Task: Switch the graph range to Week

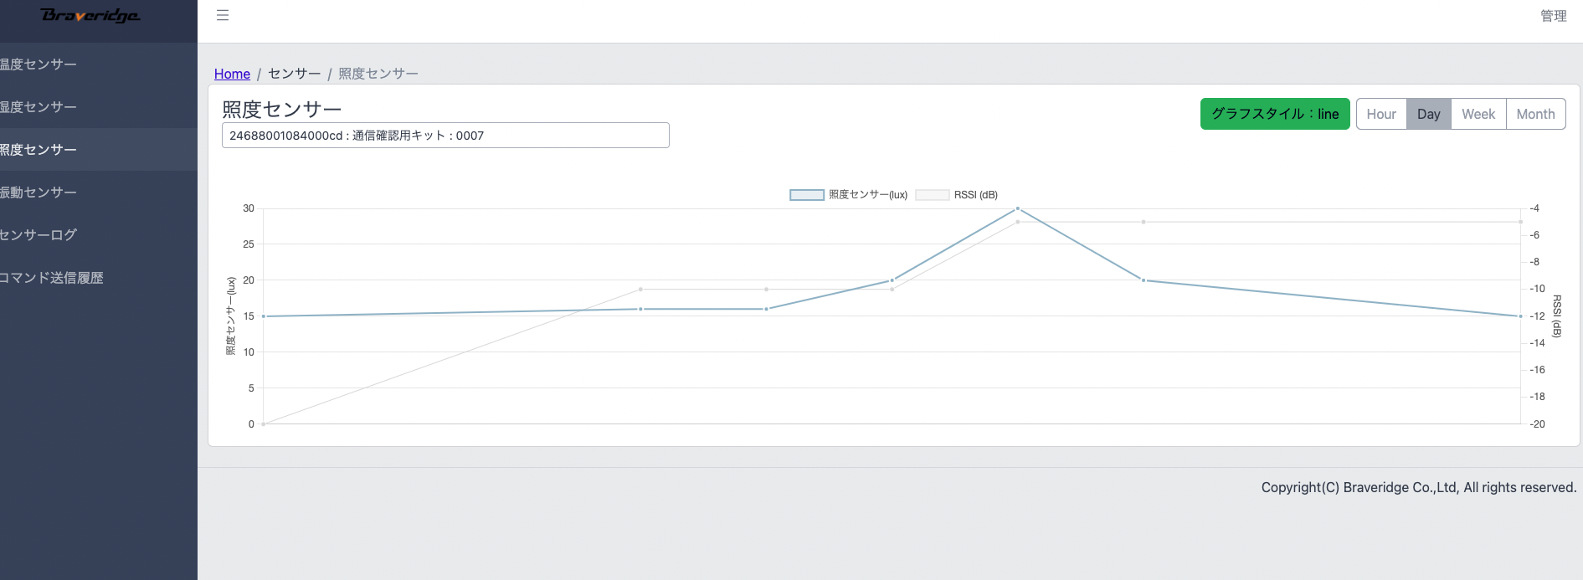Action: [x=1478, y=114]
